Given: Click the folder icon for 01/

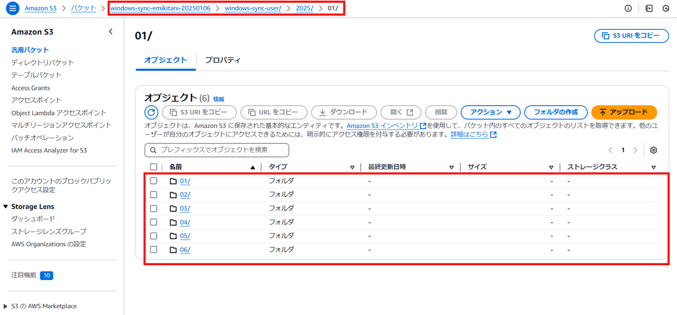Looking at the screenshot, I should pos(173,181).
